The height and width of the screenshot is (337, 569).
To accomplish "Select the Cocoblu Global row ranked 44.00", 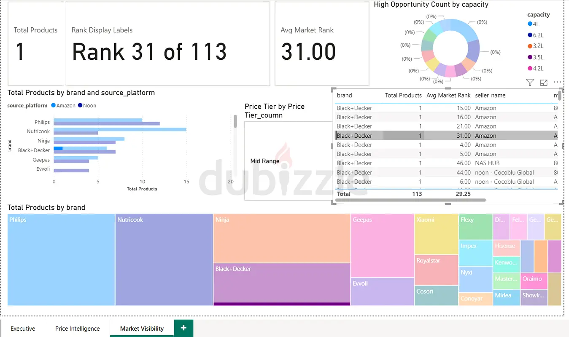I will pyautogui.click(x=447, y=172).
